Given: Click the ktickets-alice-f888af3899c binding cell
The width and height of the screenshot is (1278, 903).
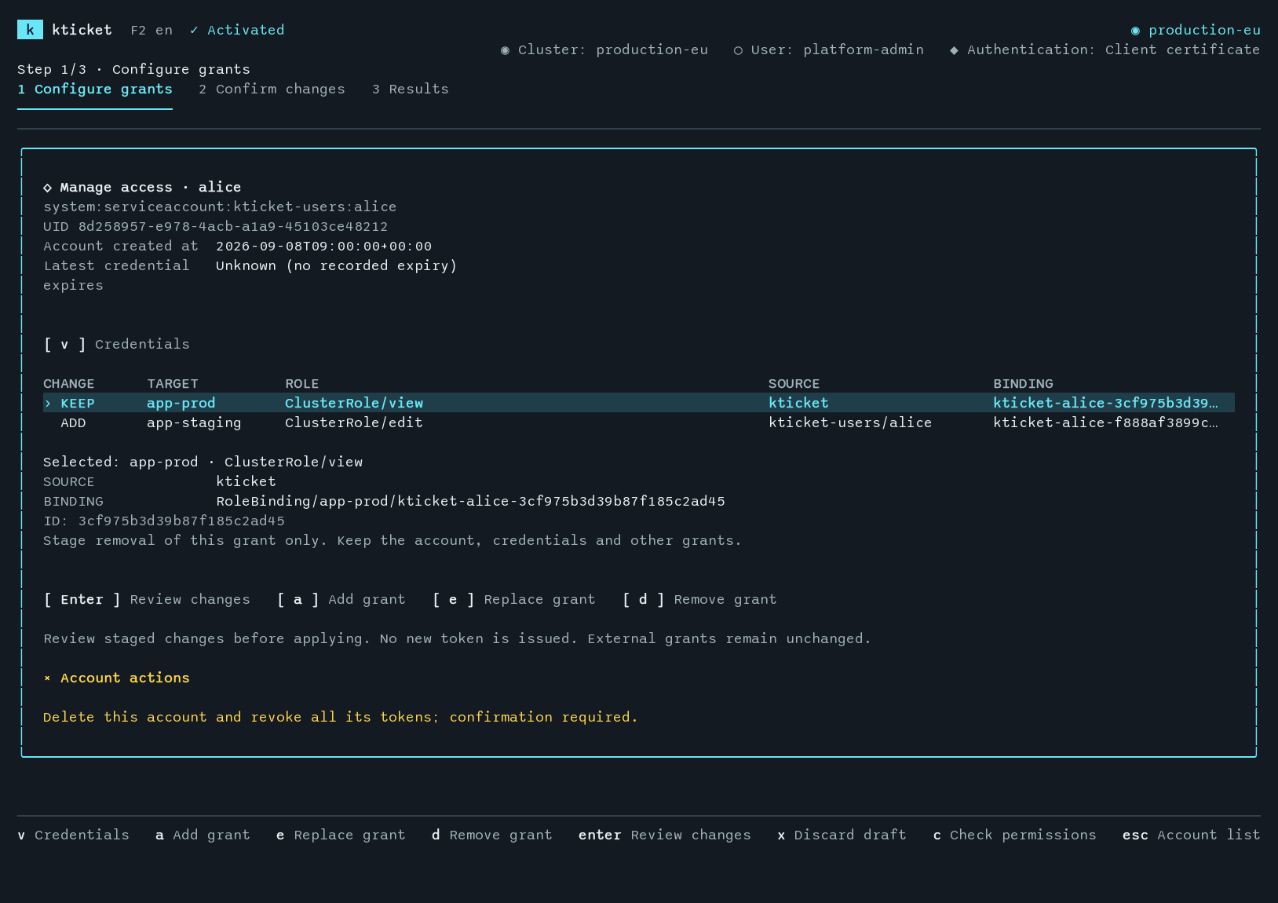Looking at the screenshot, I should click(x=1106, y=422).
